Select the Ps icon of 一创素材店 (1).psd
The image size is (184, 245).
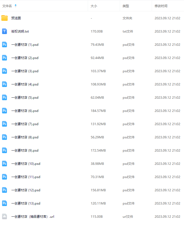(4, 45)
